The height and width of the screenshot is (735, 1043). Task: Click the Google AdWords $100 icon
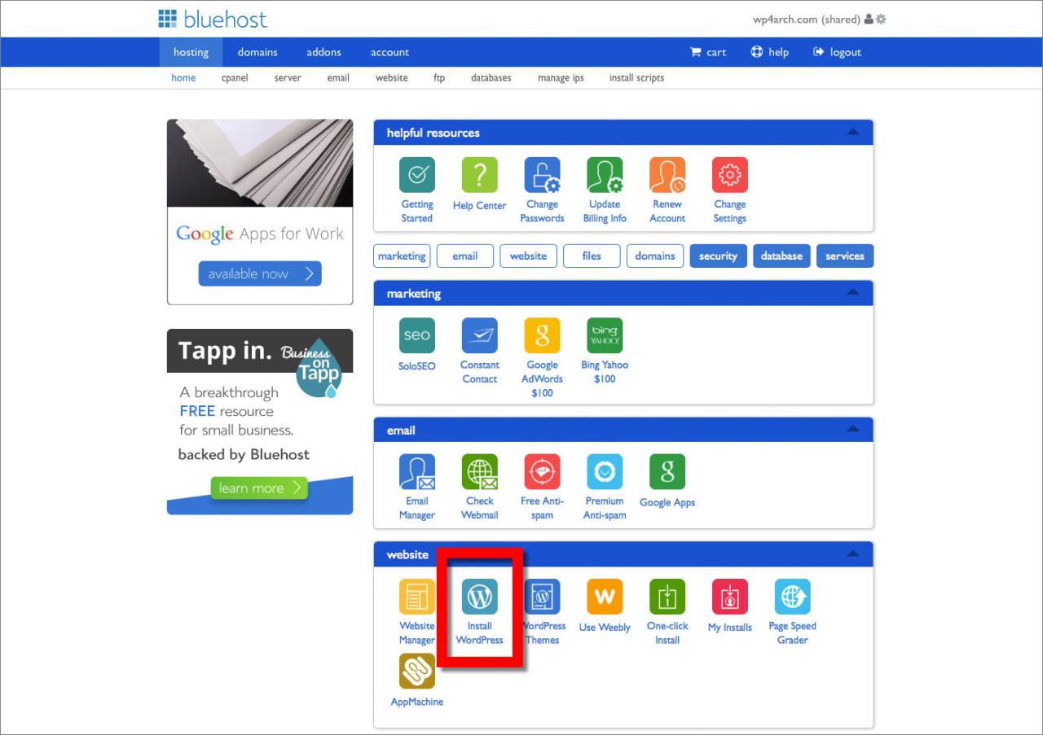[542, 335]
